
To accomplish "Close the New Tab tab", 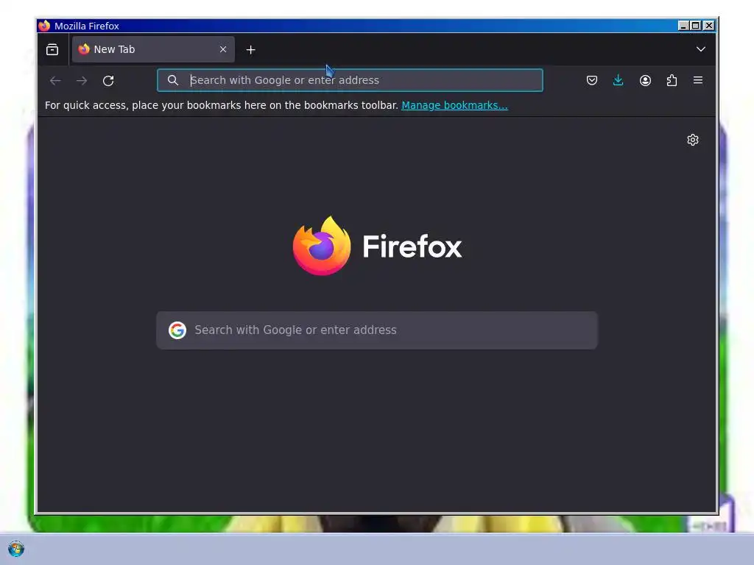I will click(x=223, y=49).
